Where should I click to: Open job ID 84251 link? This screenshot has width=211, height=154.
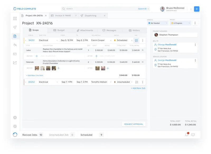coord(31,40)
